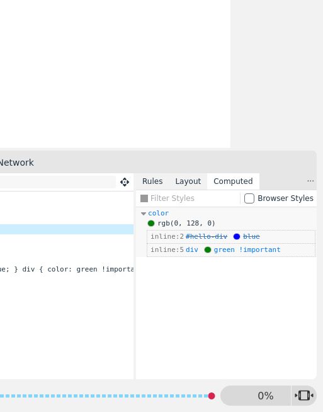323x412 pixels.
Task: Open the three-dots sidebar overflow menu
Action: (x=310, y=181)
